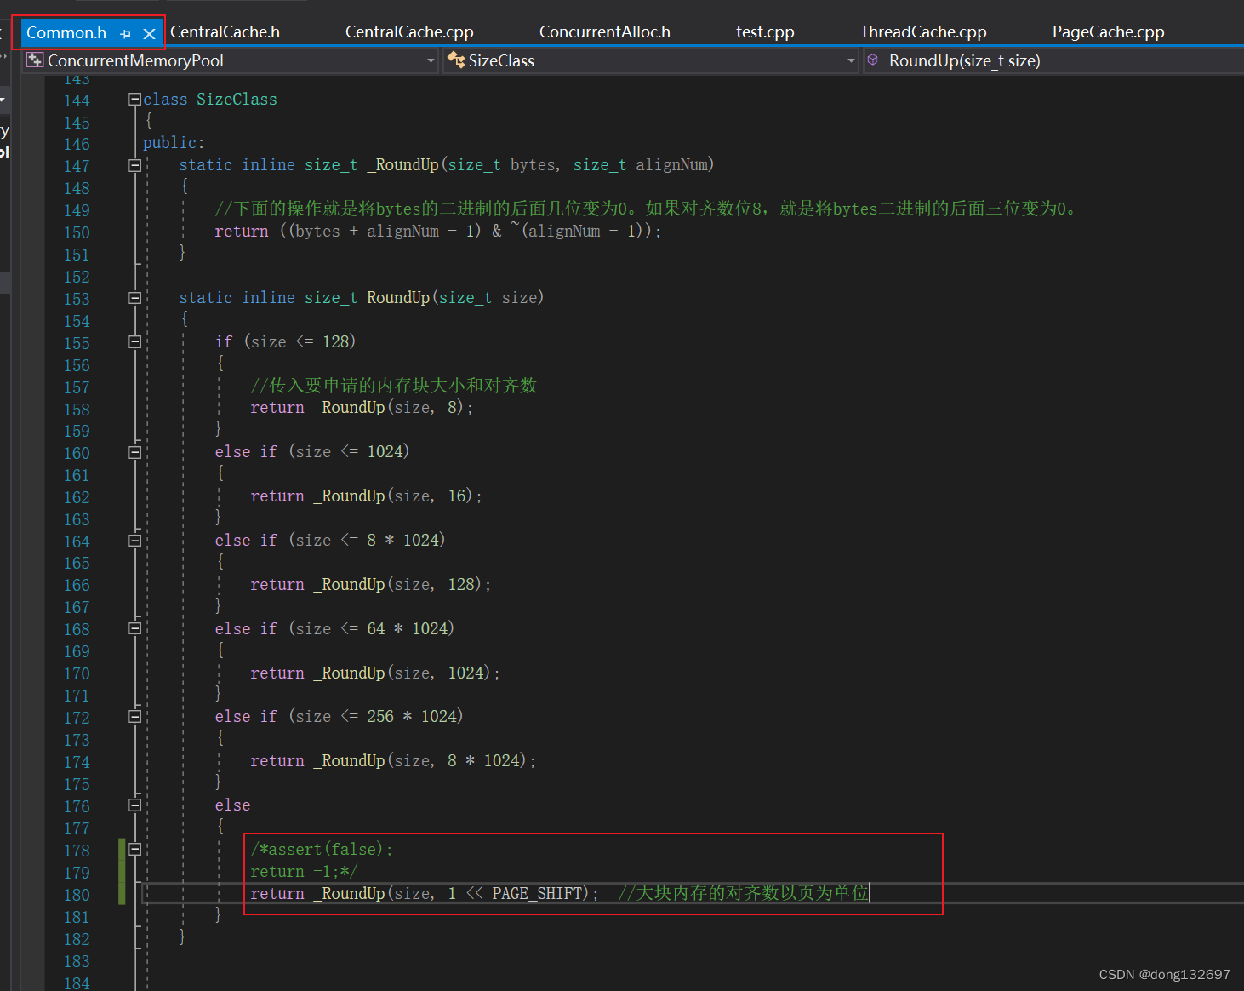The height and width of the screenshot is (991, 1244).
Task: Click line number 180 in the margin
Action: pyautogui.click(x=77, y=895)
